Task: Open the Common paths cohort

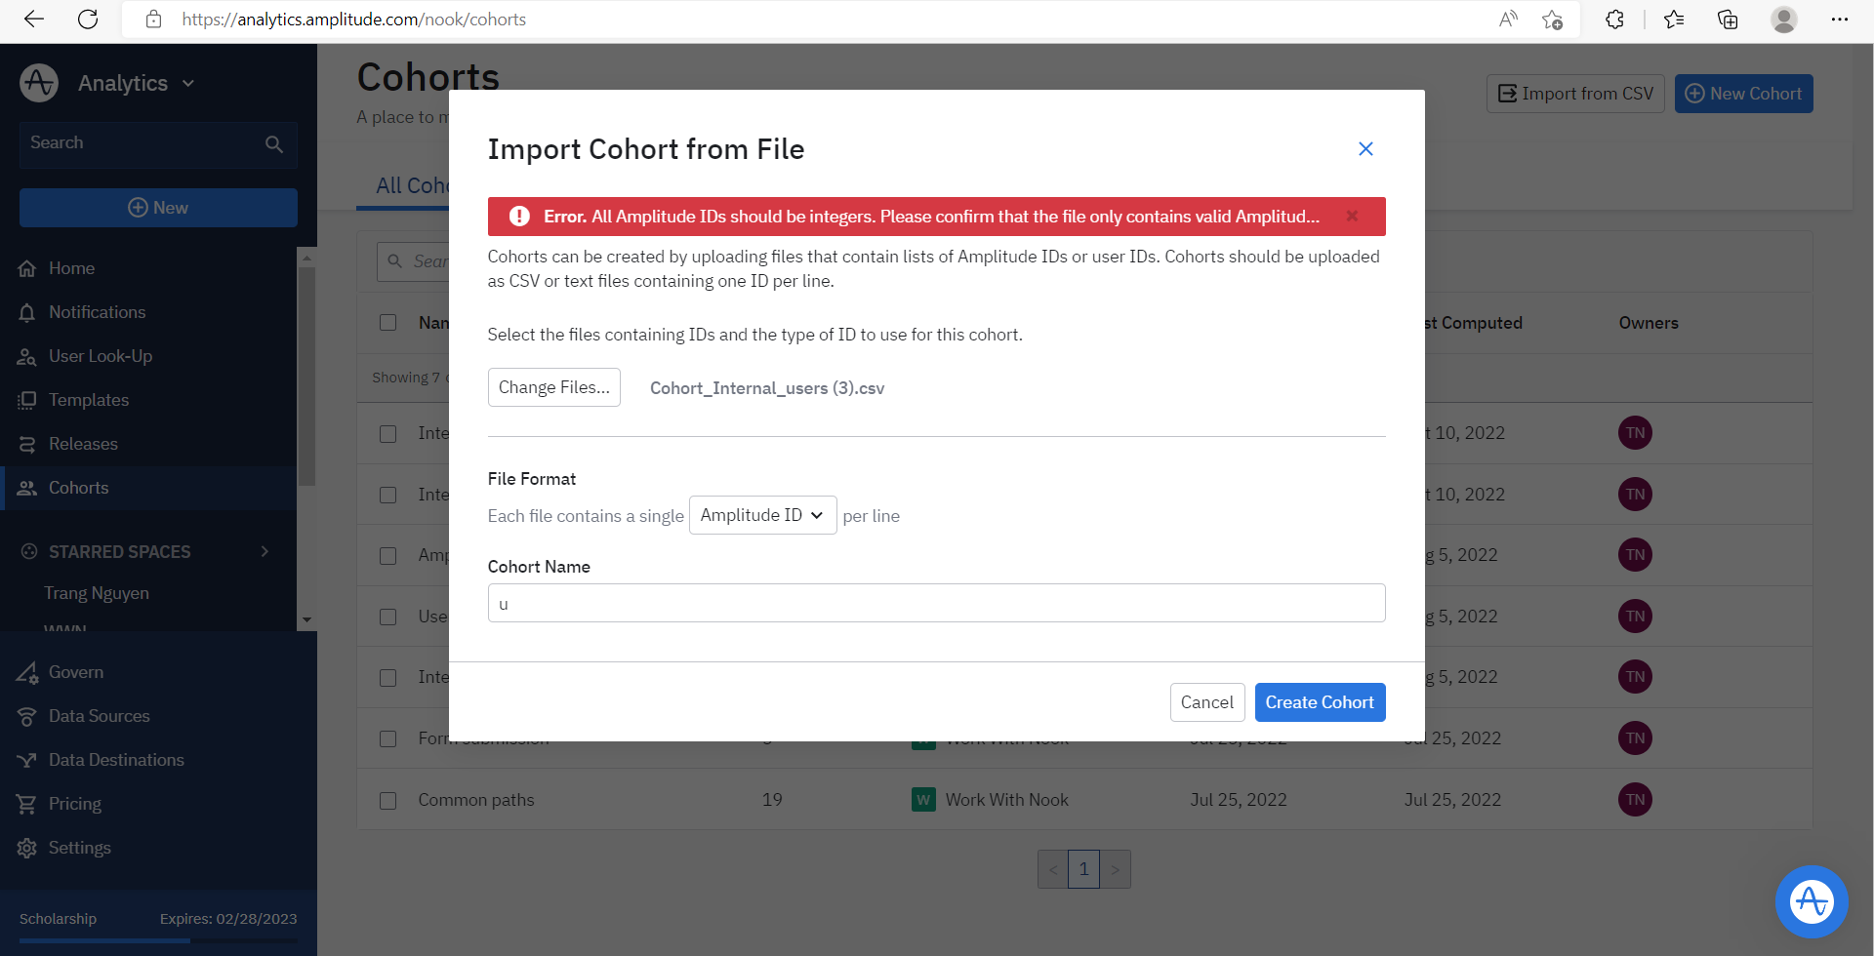Action: pos(476,800)
